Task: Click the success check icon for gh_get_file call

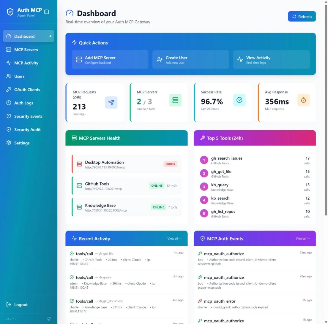Action: (72, 253)
